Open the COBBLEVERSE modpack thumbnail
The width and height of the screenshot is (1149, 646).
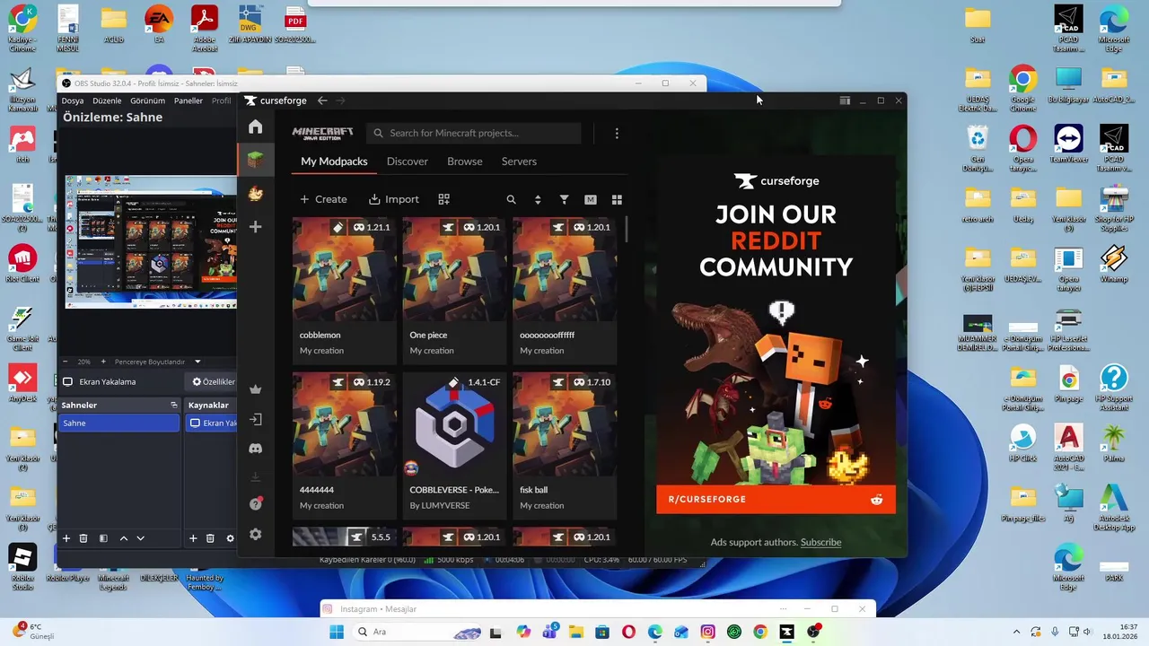454,424
